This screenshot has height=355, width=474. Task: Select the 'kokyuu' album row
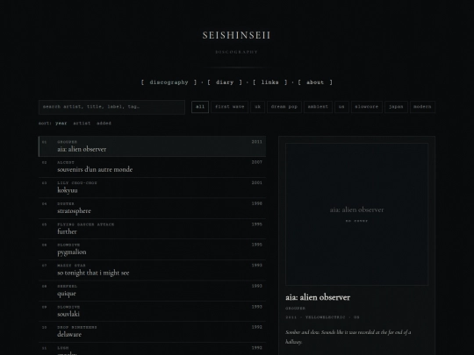pyautogui.click(x=152, y=188)
